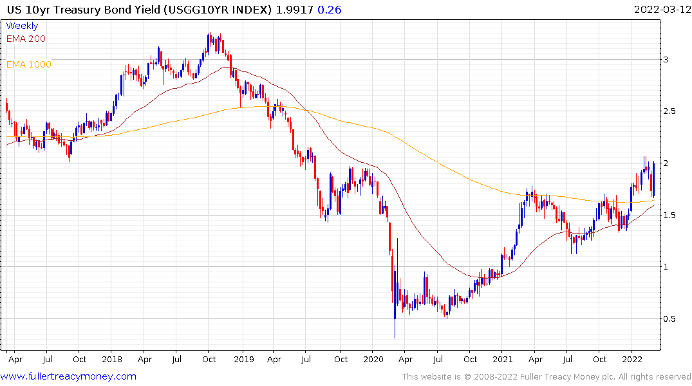692x386 pixels.
Task: Click the 2.5 label on the yield axis
Action: click(x=669, y=111)
